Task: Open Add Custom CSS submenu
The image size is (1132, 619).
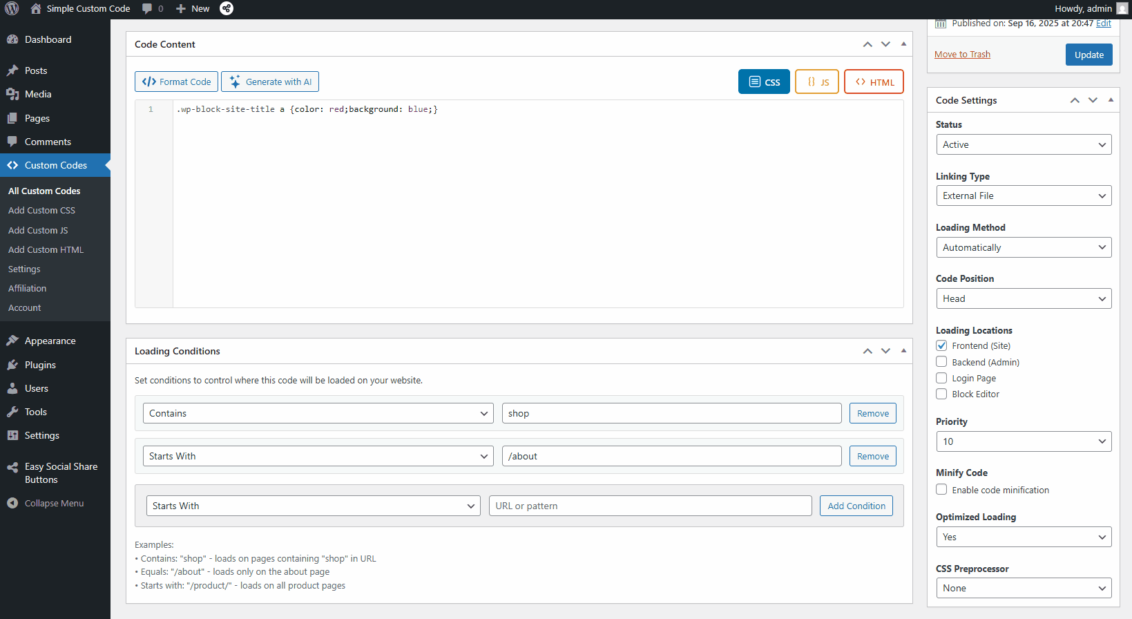Action: (41, 210)
